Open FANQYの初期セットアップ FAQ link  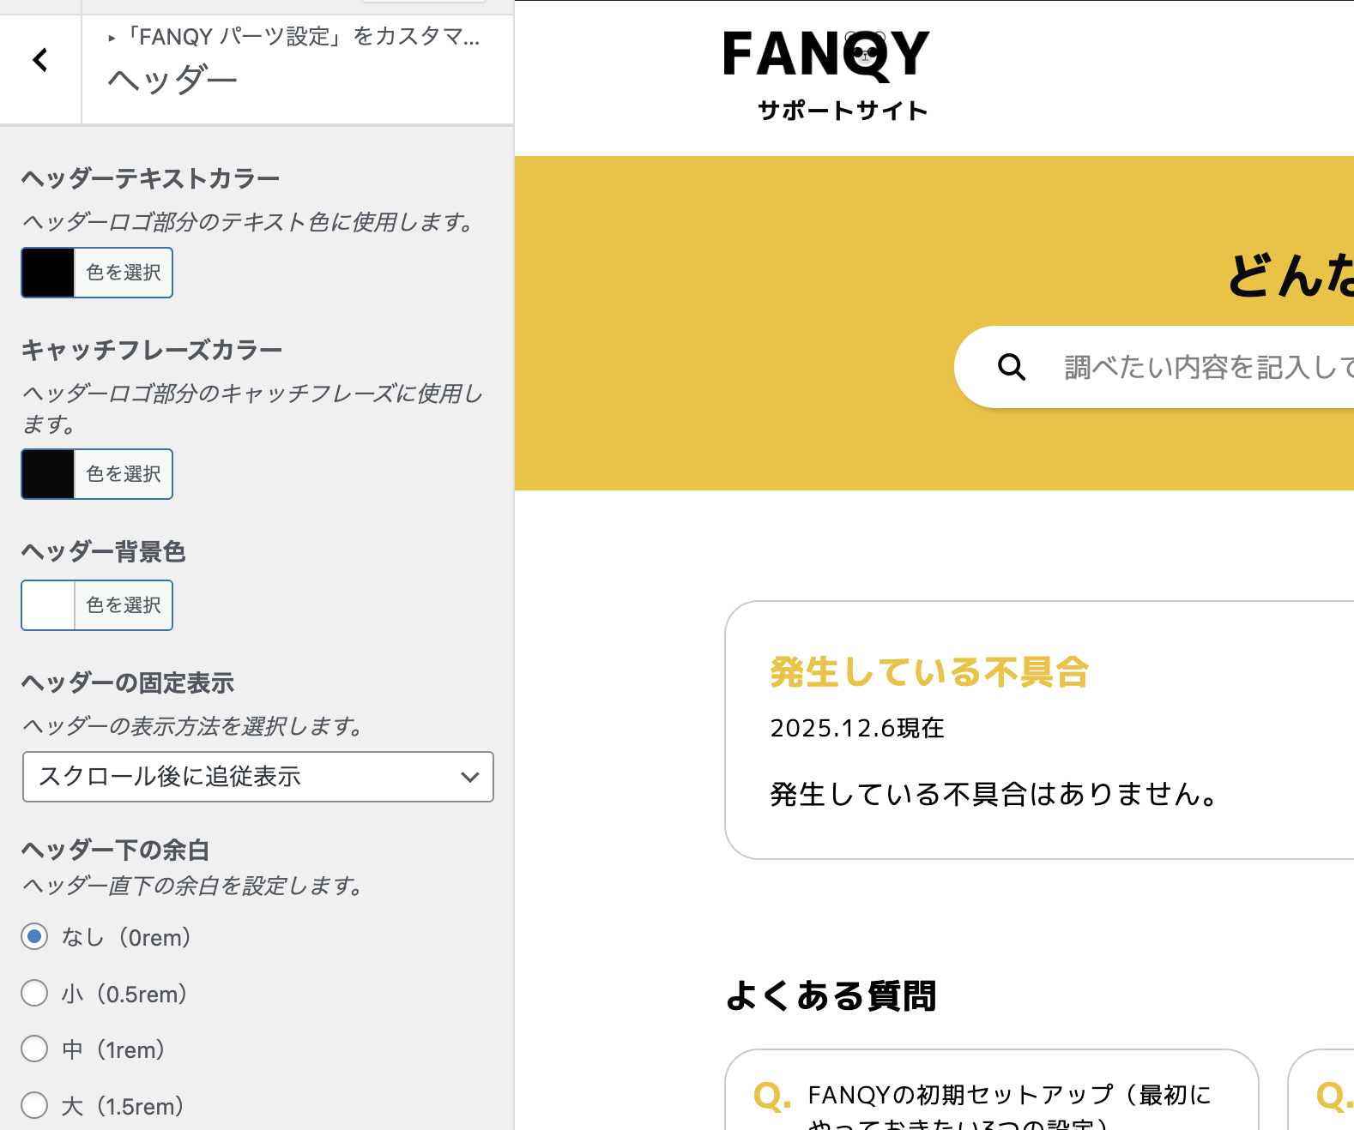point(1008,1096)
